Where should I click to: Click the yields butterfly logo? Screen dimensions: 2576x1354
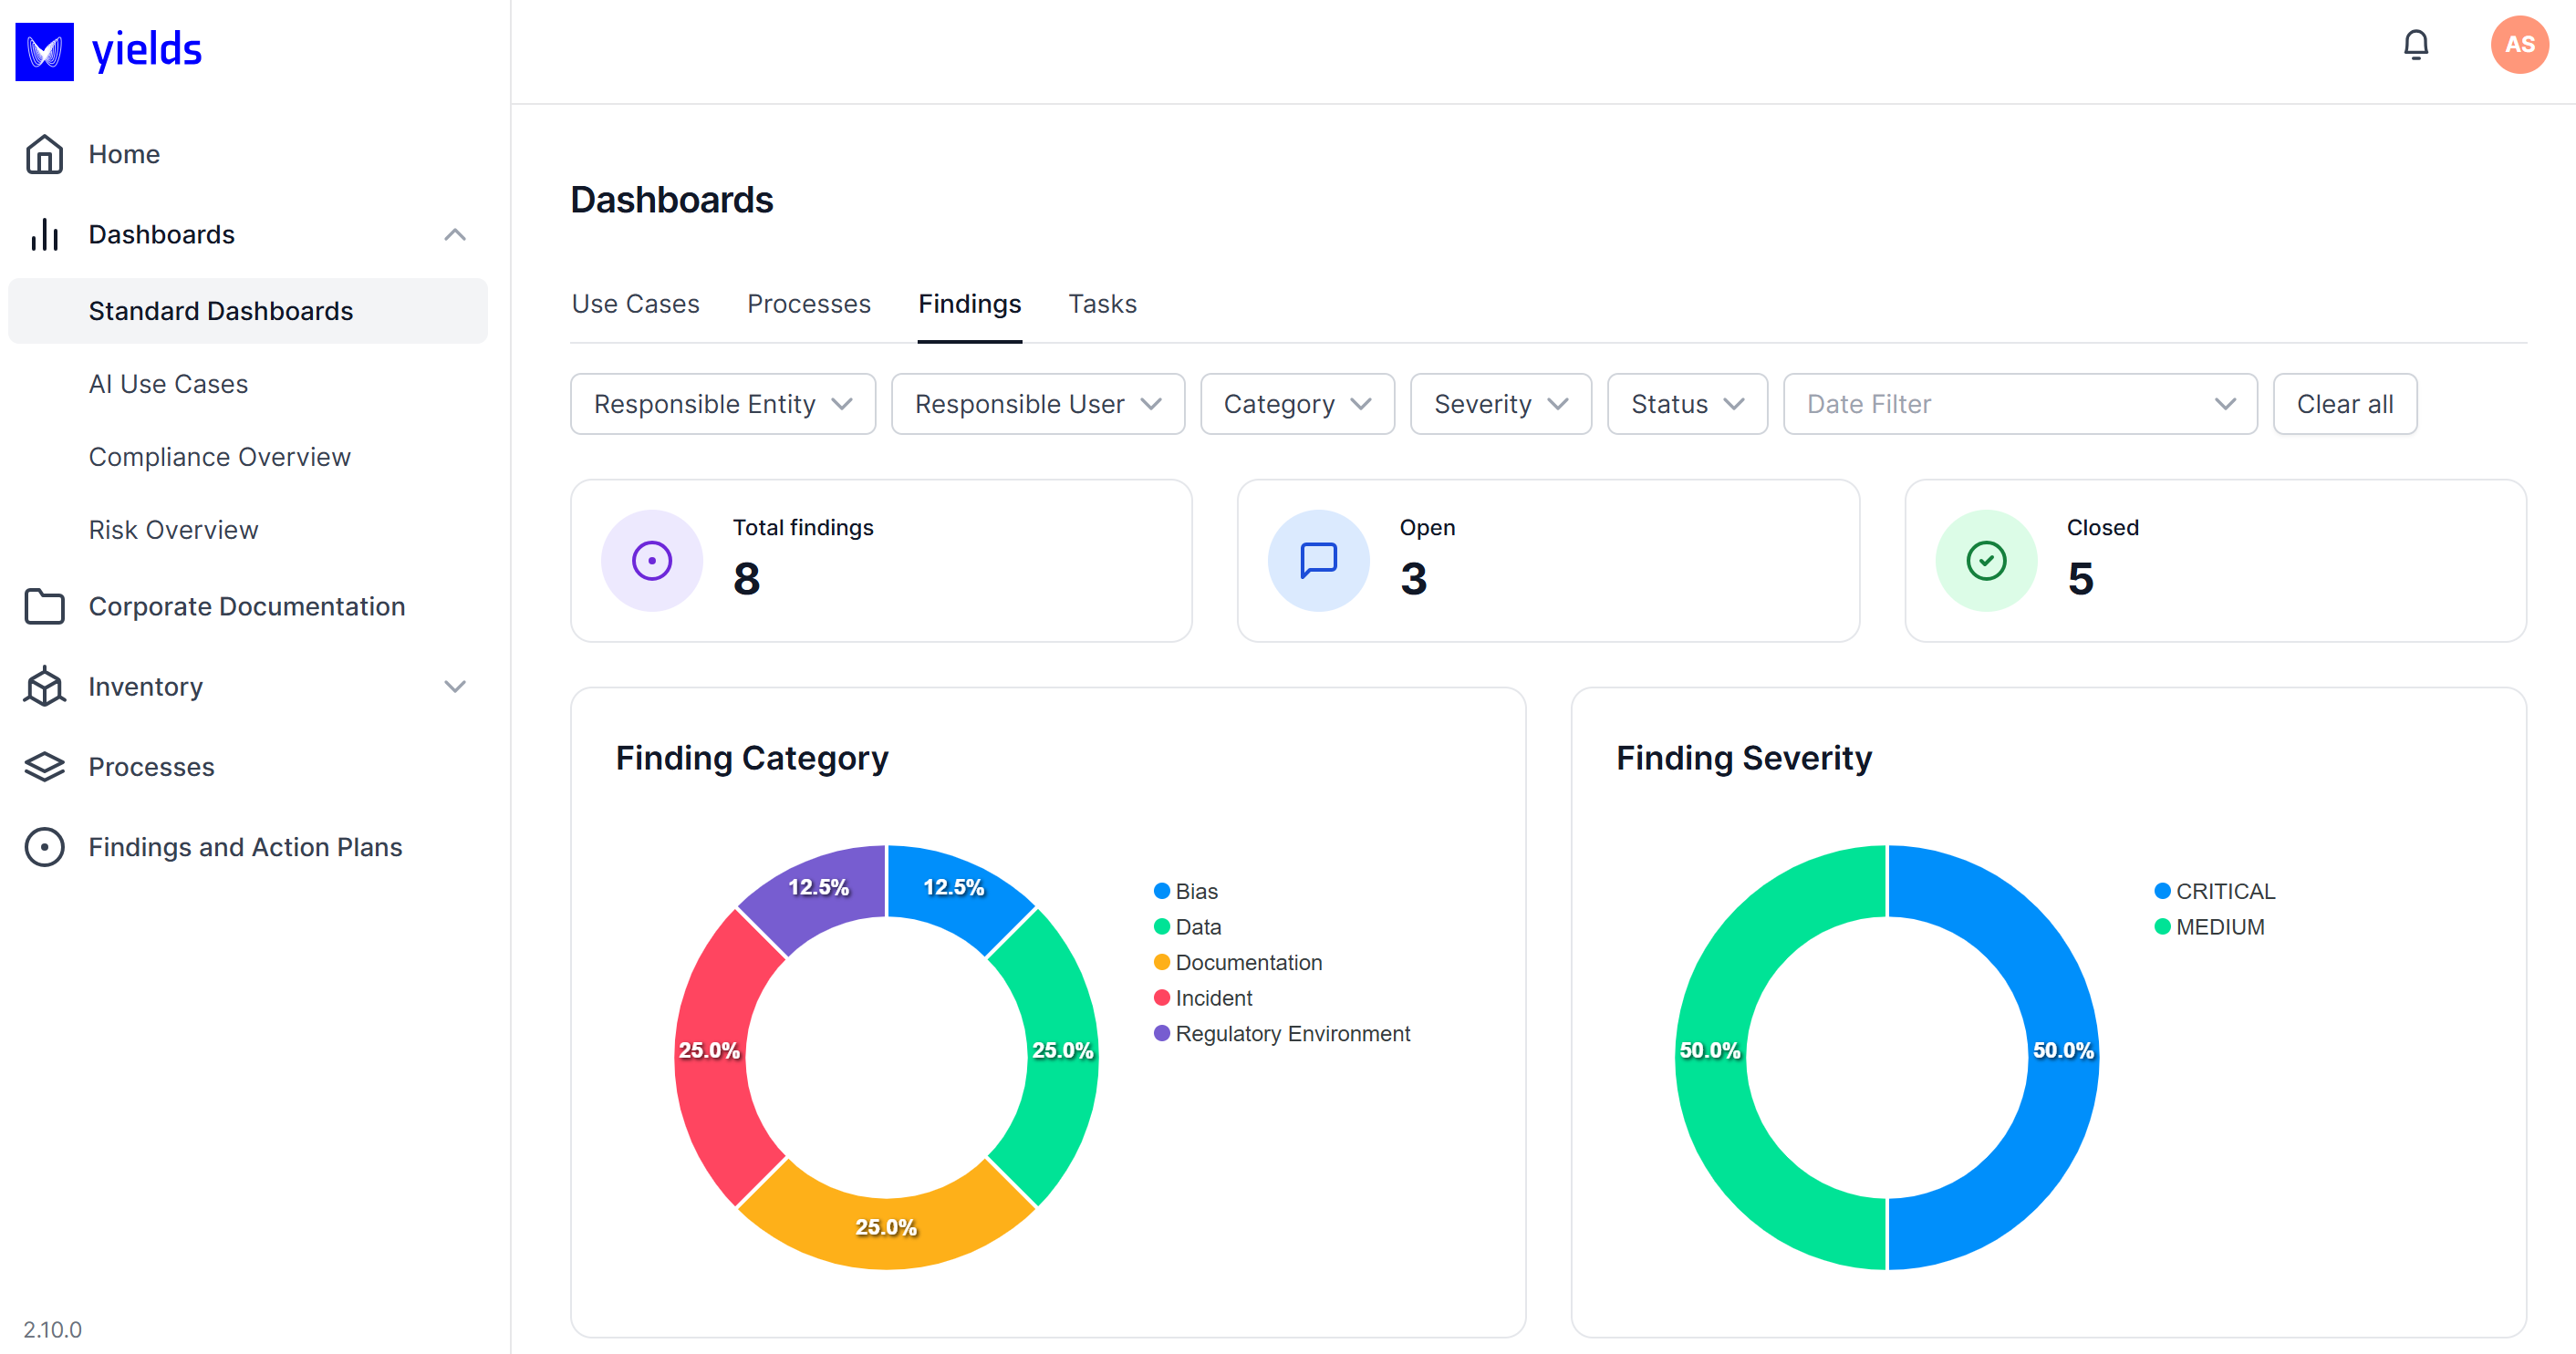pyautogui.click(x=44, y=51)
